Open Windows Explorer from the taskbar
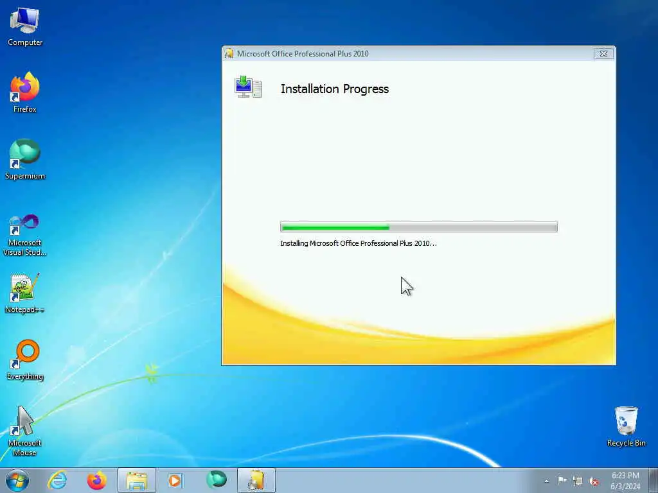 click(137, 480)
